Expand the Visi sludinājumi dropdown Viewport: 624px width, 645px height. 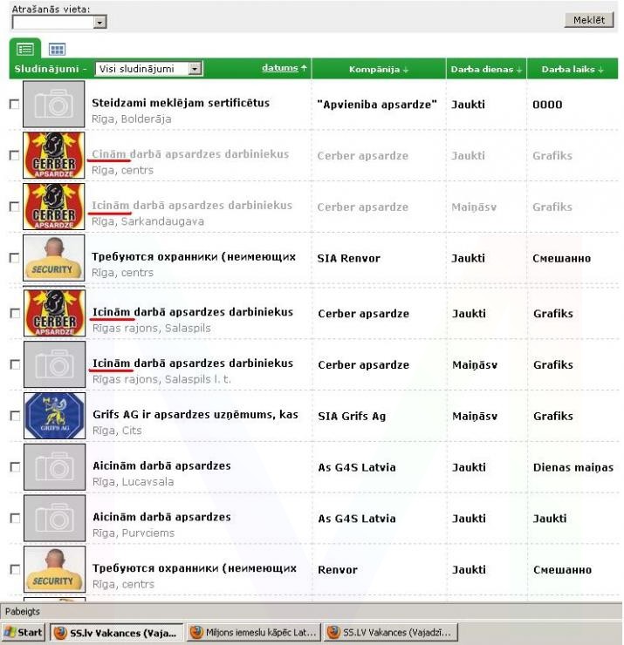tap(195, 69)
